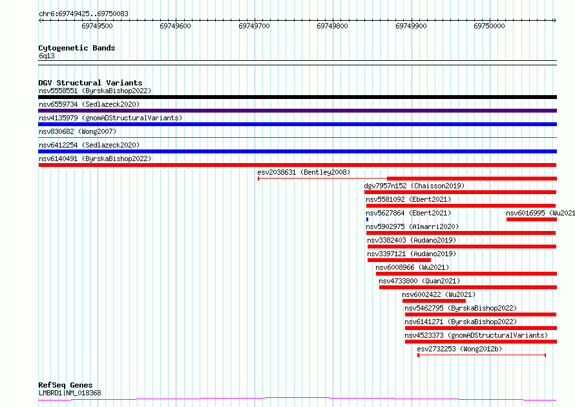The image size is (575, 407).
Task: Click ruler position 69749500
Action: (x=97, y=26)
